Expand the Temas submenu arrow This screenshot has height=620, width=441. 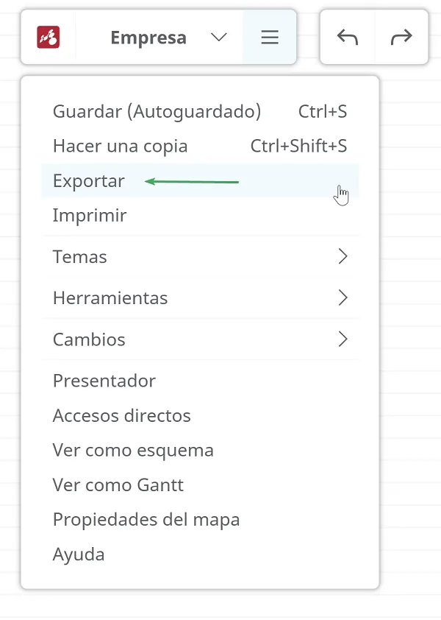[342, 257]
